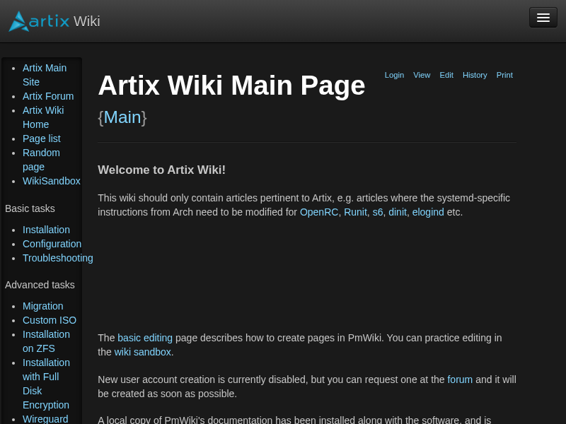Click the Main group link
This screenshot has width=566, height=424.
[122, 117]
